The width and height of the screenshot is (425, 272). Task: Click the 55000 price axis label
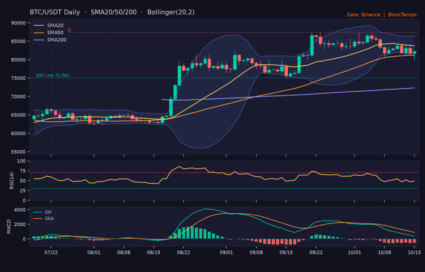18,152
